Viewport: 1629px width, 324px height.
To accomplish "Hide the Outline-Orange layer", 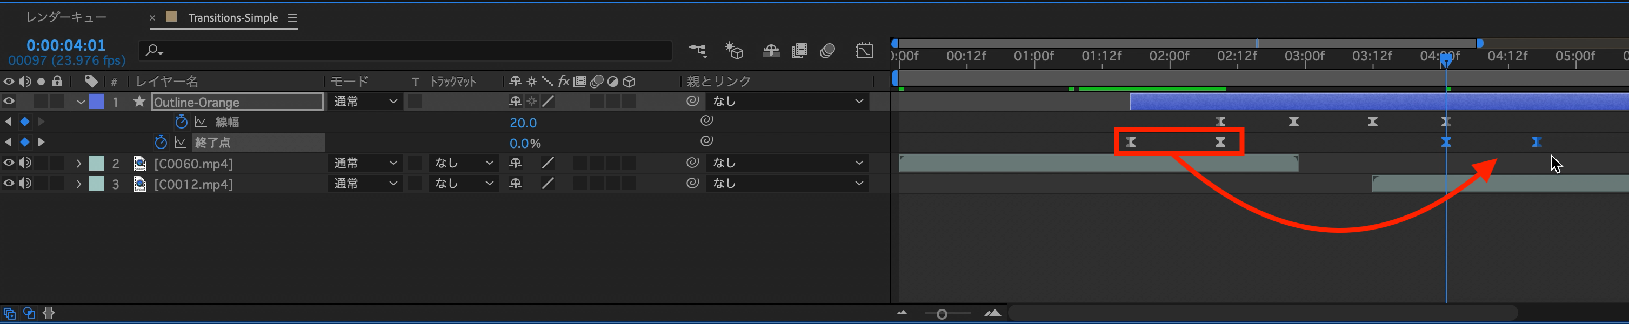I will [x=9, y=101].
